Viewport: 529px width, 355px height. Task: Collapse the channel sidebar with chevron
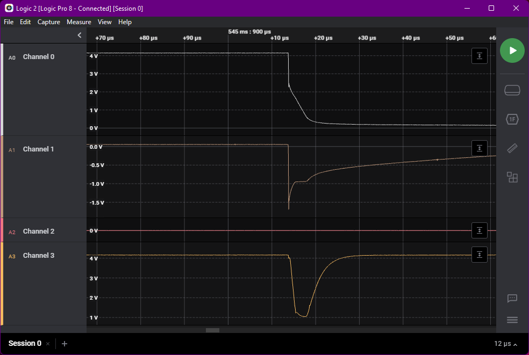click(x=80, y=35)
